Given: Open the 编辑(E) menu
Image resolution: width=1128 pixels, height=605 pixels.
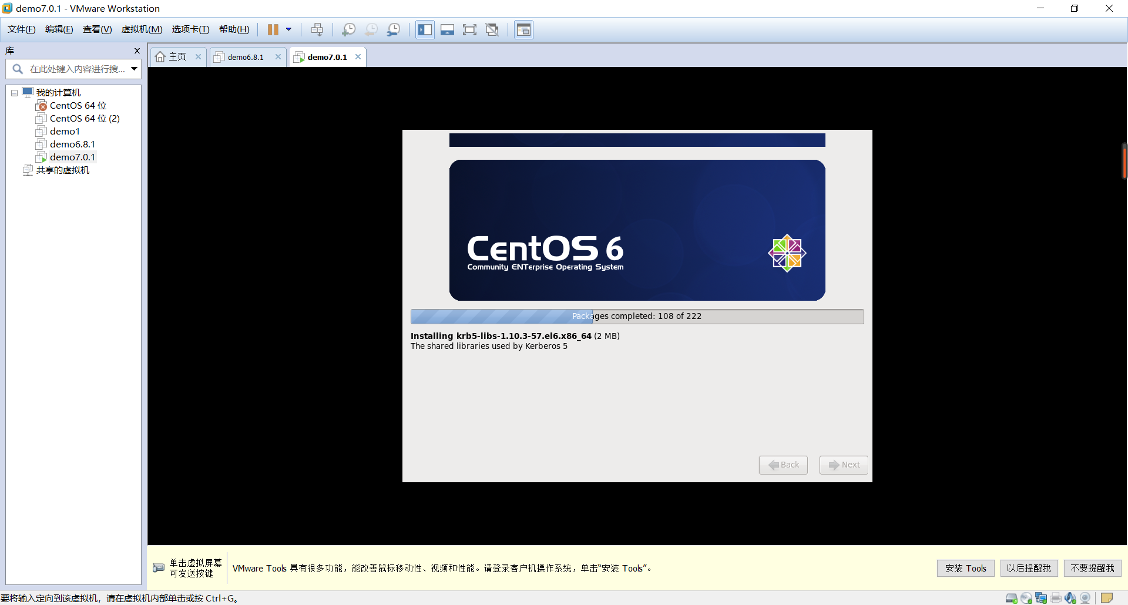Looking at the screenshot, I should pyautogui.click(x=59, y=29).
